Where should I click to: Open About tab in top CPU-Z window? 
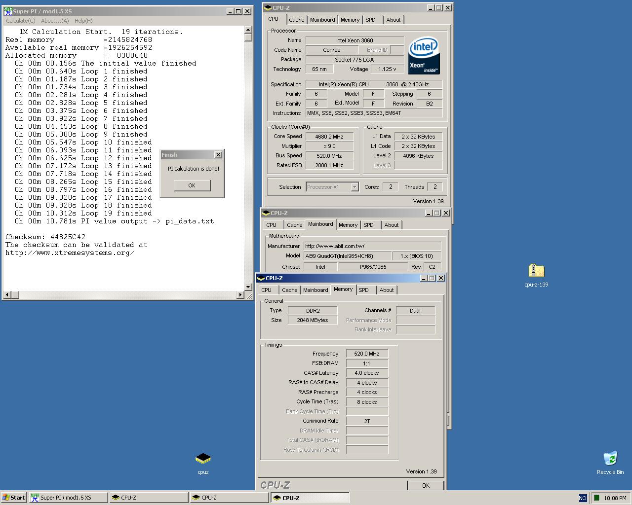394,20
